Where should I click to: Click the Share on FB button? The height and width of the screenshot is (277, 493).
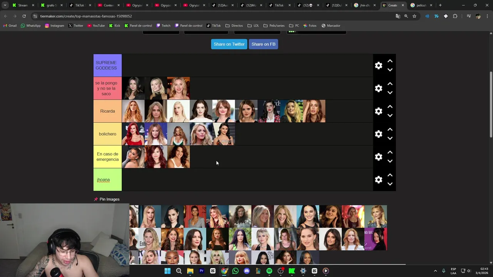[x=263, y=44]
